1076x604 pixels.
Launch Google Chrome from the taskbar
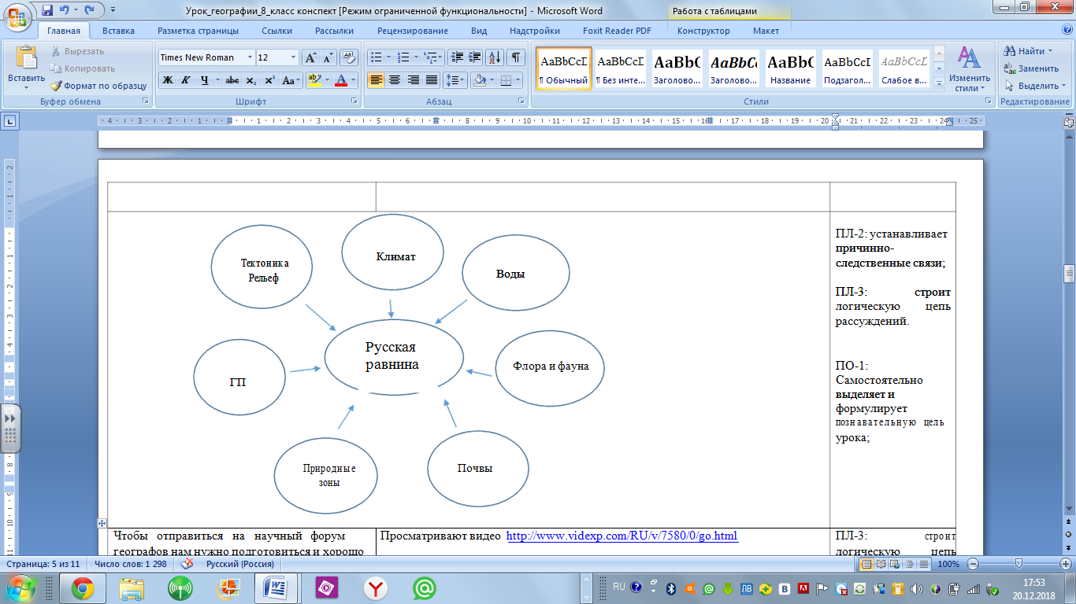tap(83, 587)
